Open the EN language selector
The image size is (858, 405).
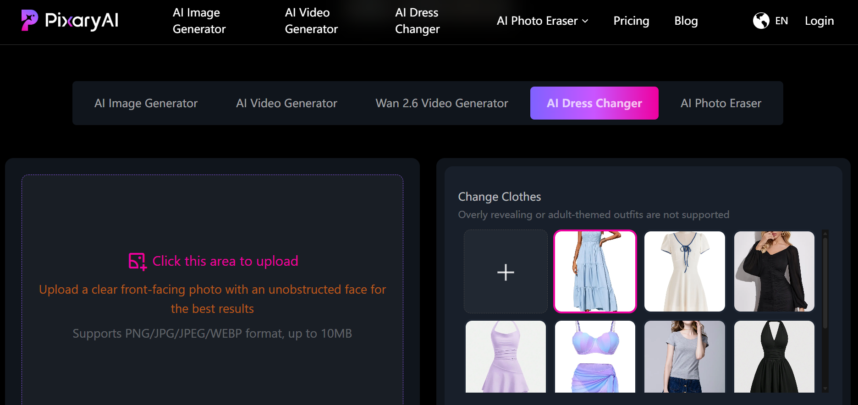pyautogui.click(x=781, y=21)
